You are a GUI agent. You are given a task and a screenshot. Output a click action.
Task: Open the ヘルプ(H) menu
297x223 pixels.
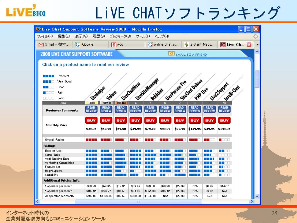[162, 36]
